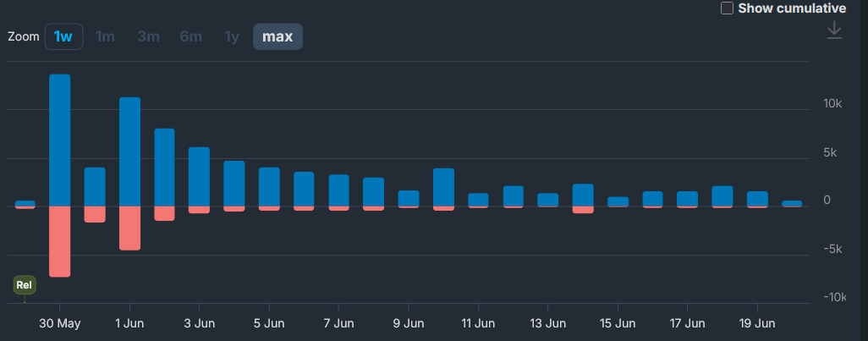Click the blue bar on 11 Jun
The height and width of the screenshot is (341, 868).
click(478, 200)
